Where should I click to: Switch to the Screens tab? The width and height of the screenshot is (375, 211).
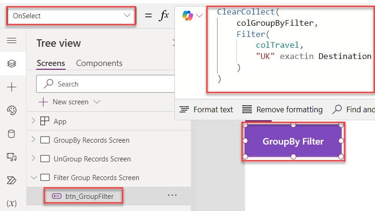tap(51, 63)
